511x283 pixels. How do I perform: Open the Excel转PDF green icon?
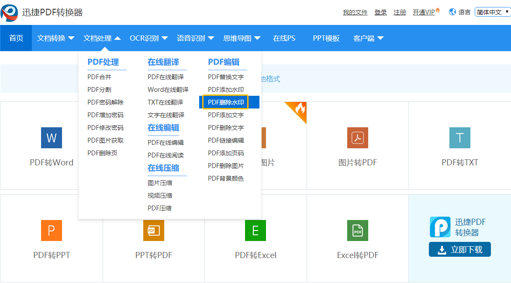click(358, 231)
